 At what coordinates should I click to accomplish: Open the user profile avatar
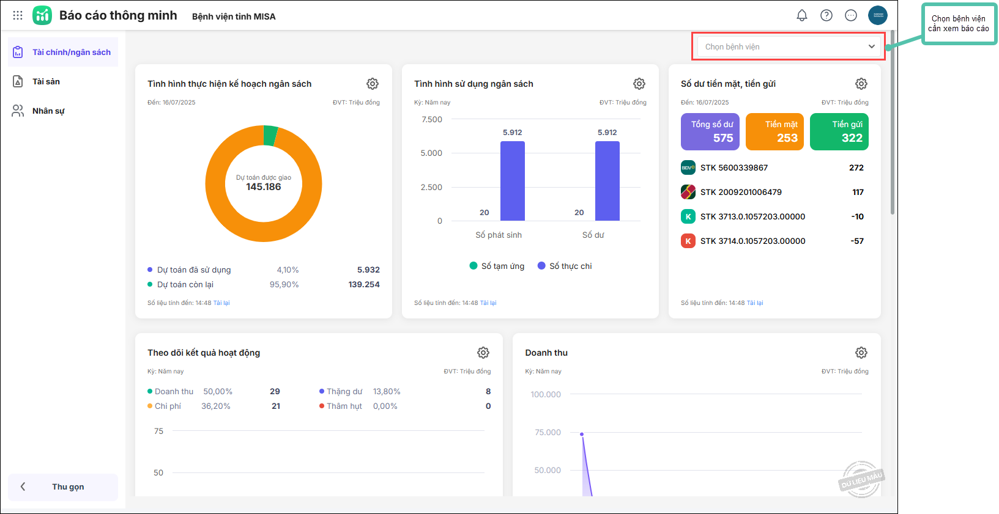(877, 15)
